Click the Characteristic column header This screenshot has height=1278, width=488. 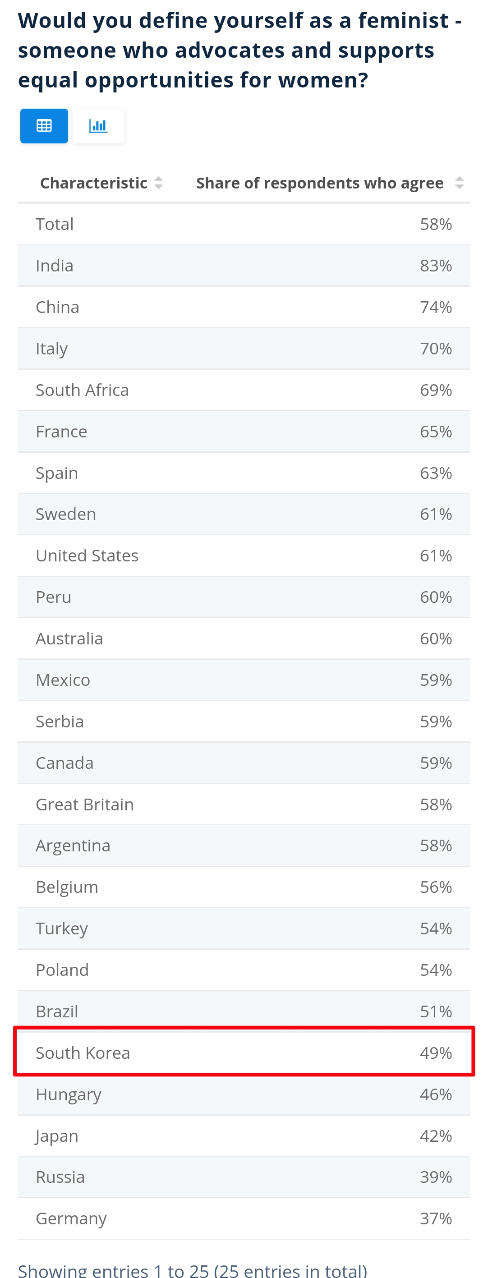(94, 183)
